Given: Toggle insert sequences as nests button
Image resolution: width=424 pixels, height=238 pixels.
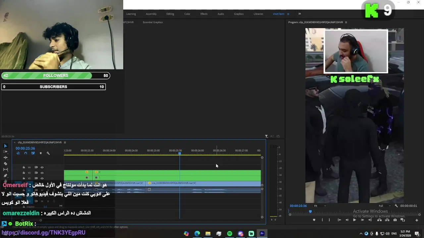Looking at the screenshot, I should pos(18,153).
